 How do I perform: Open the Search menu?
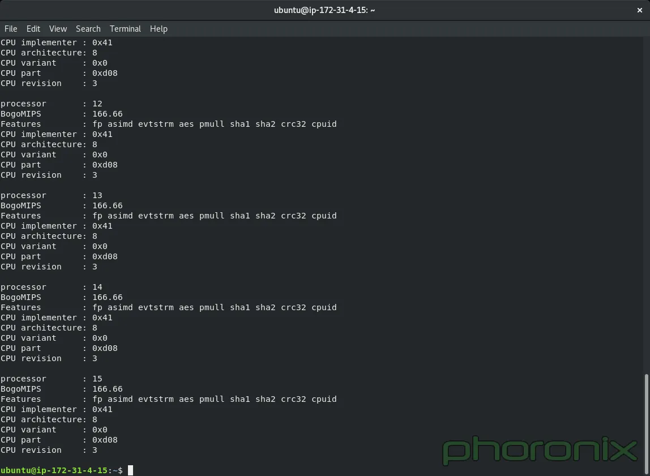(88, 29)
